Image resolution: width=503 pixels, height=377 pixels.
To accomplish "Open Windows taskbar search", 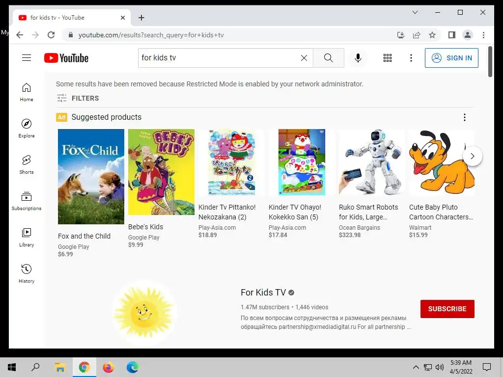I will point(35,367).
